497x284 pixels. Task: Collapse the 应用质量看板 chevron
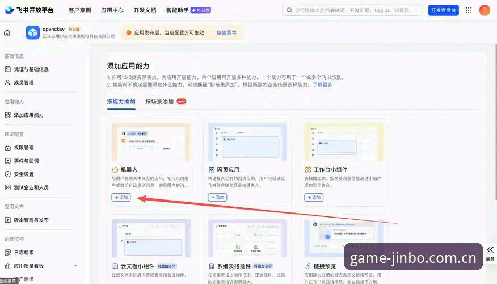[x=75, y=266]
